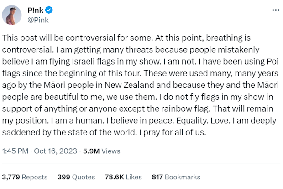Visit the @Pink handle link
Image resolution: width=283 pixels, height=189 pixels.
click(x=38, y=20)
